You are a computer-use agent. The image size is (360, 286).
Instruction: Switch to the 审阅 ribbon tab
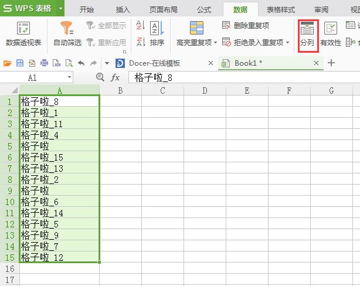[x=321, y=9]
